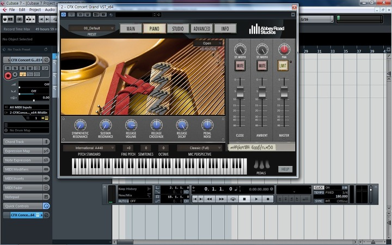The width and height of the screenshot is (392, 245).
Task: Toggle the plugin power bypass button
Action: tap(64, 15)
